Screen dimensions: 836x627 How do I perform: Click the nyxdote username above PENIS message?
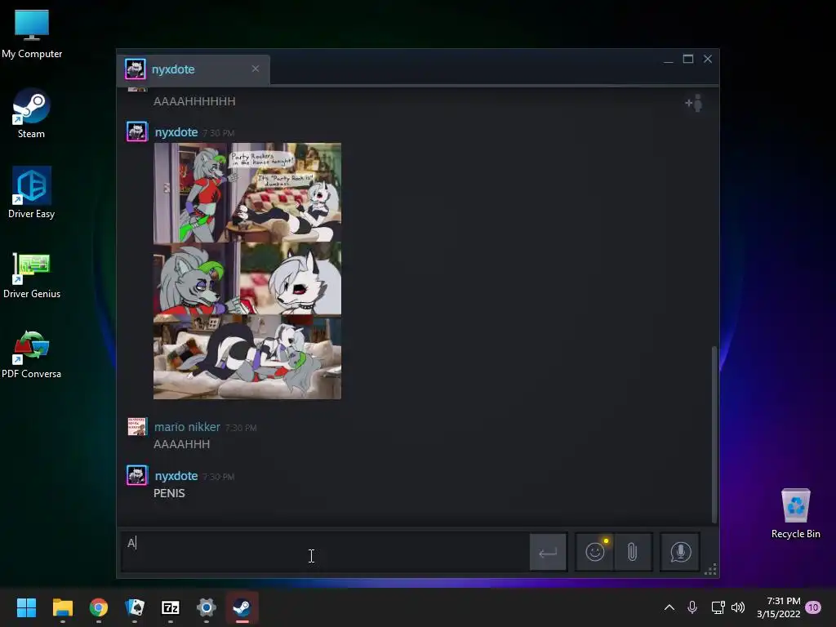tap(176, 476)
